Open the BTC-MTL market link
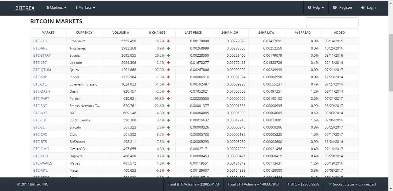The height and width of the screenshot is (191, 393). coord(40,170)
